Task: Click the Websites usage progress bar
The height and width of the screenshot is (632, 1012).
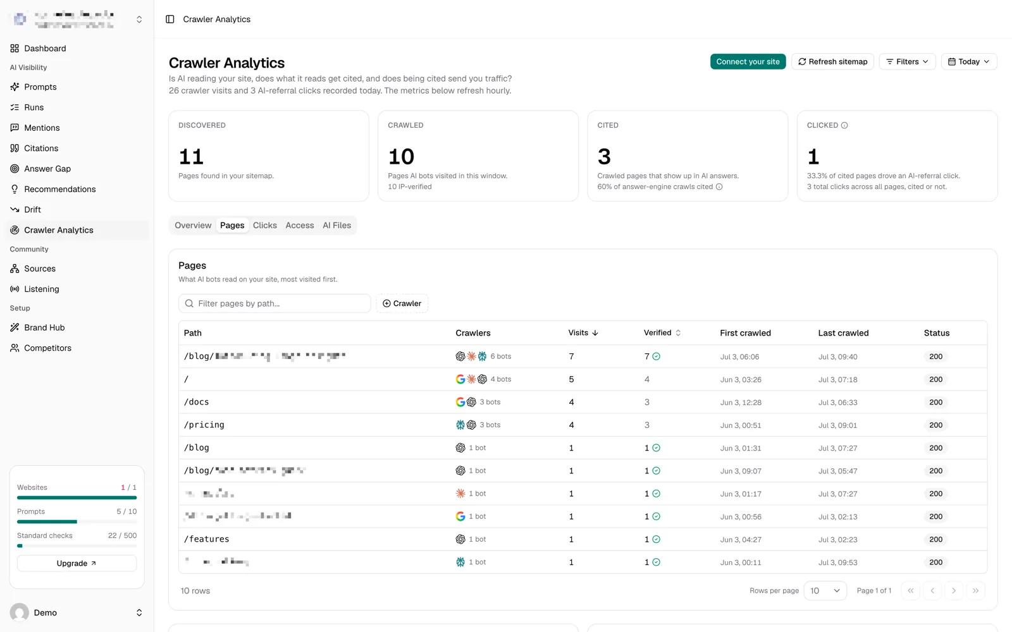Action: click(77, 497)
